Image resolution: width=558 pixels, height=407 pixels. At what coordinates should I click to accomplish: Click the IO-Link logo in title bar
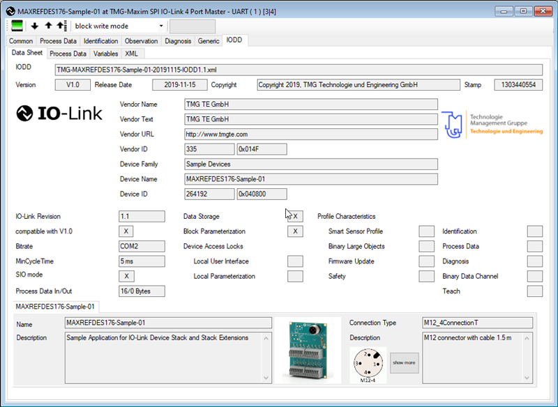coord(10,11)
